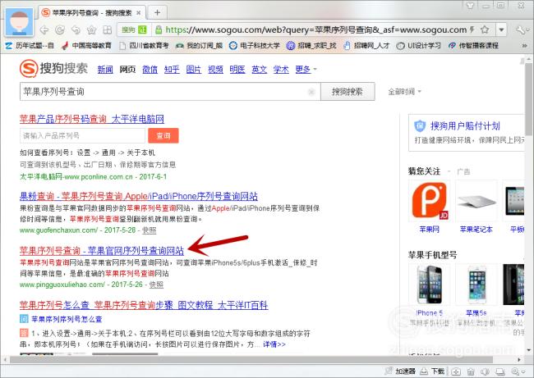Viewport: 534px width, 378px height.
Task: Click the green lock security icon
Action: point(159,30)
